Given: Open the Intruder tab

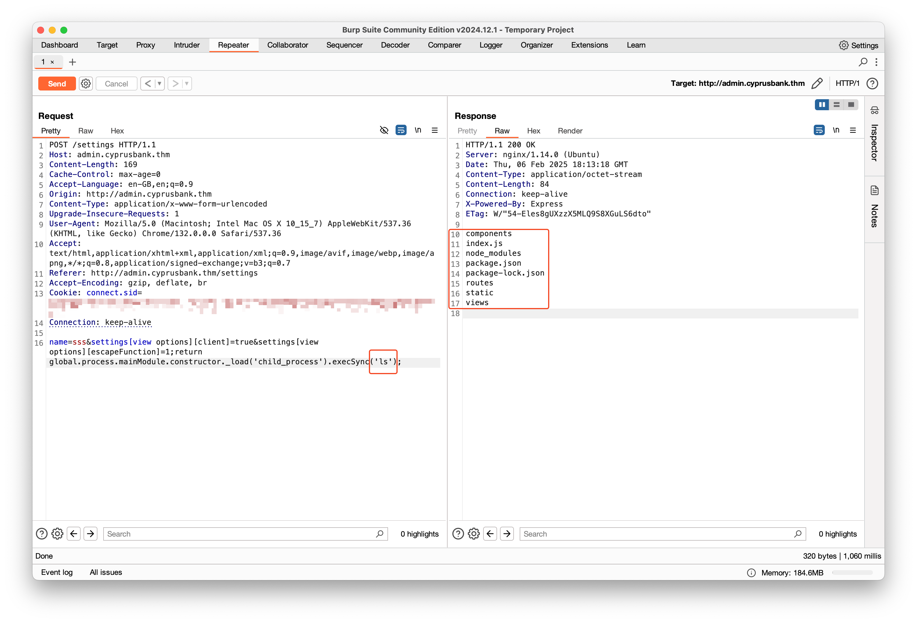Looking at the screenshot, I should pos(187,45).
